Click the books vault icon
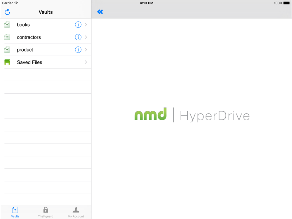The image size is (292, 219). (x=7, y=25)
